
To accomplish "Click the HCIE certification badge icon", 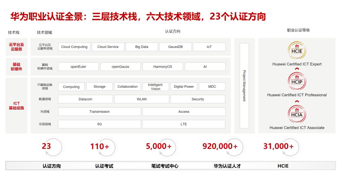I will point(296,51).
